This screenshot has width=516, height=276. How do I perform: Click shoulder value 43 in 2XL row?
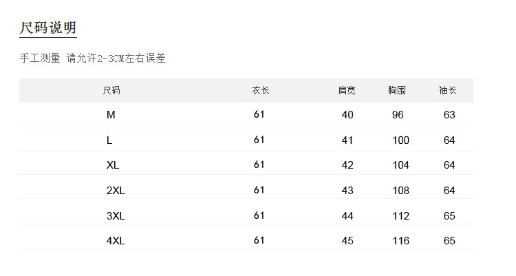[347, 191]
